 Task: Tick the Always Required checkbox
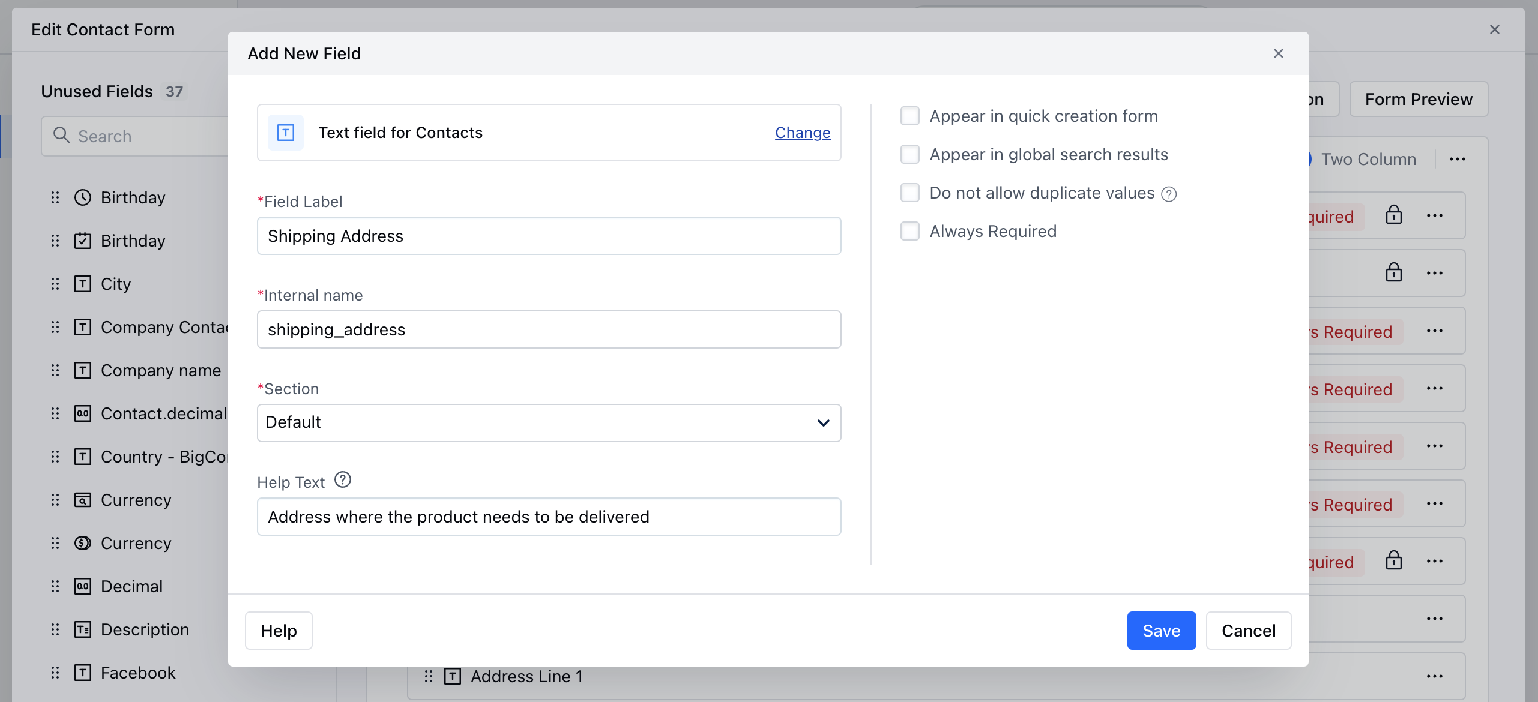[x=909, y=231]
